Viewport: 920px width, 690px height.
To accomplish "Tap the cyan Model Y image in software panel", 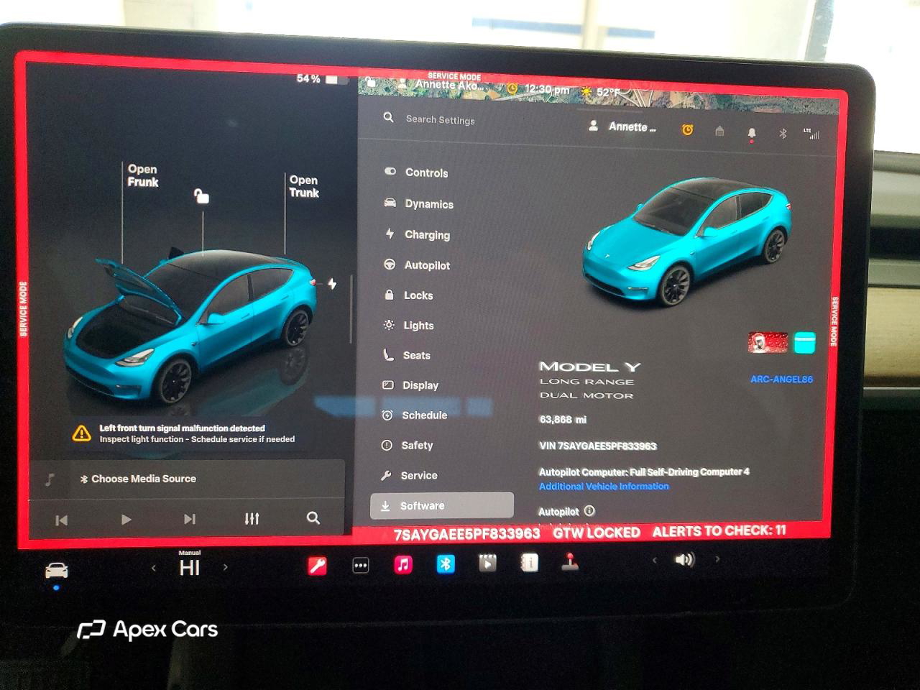I will click(x=686, y=241).
